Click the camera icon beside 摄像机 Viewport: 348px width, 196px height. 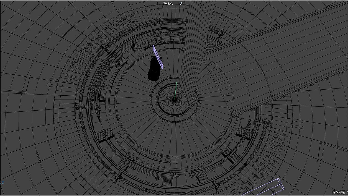pyautogui.click(x=181, y=4)
